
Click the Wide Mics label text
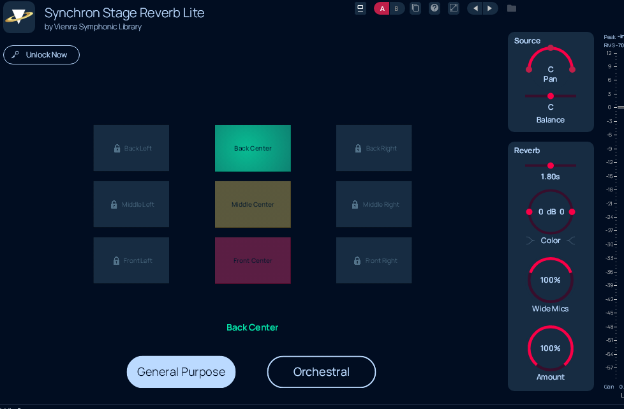point(551,309)
